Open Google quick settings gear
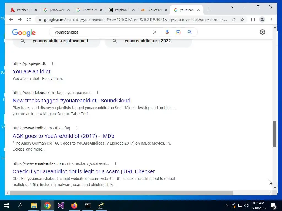The image size is (282, 211). pyautogui.click(x=262, y=32)
